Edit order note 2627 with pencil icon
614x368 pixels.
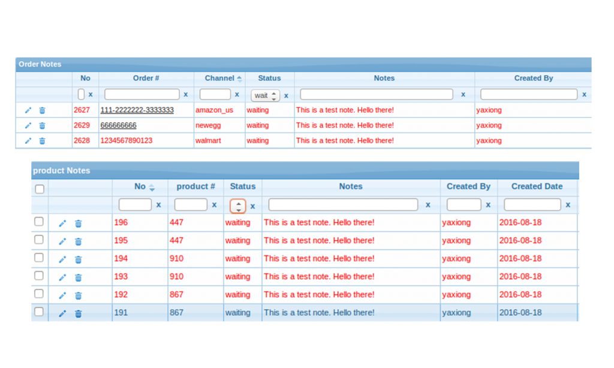28,110
